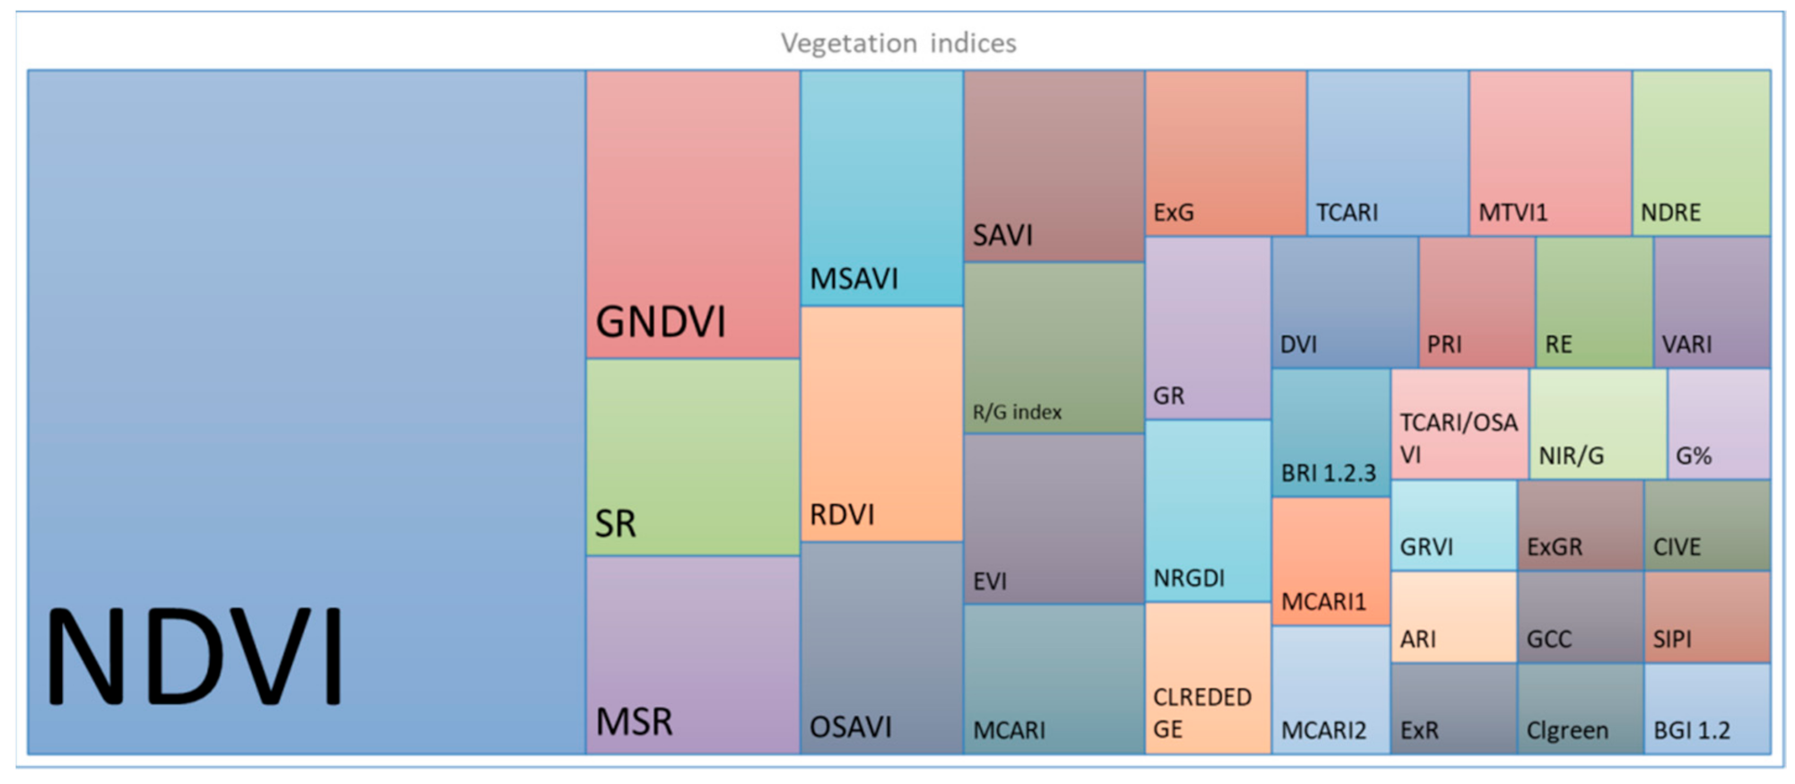This screenshot has height=784, width=1795.
Task: Select the EVI block
Action: tap(1054, 518)
